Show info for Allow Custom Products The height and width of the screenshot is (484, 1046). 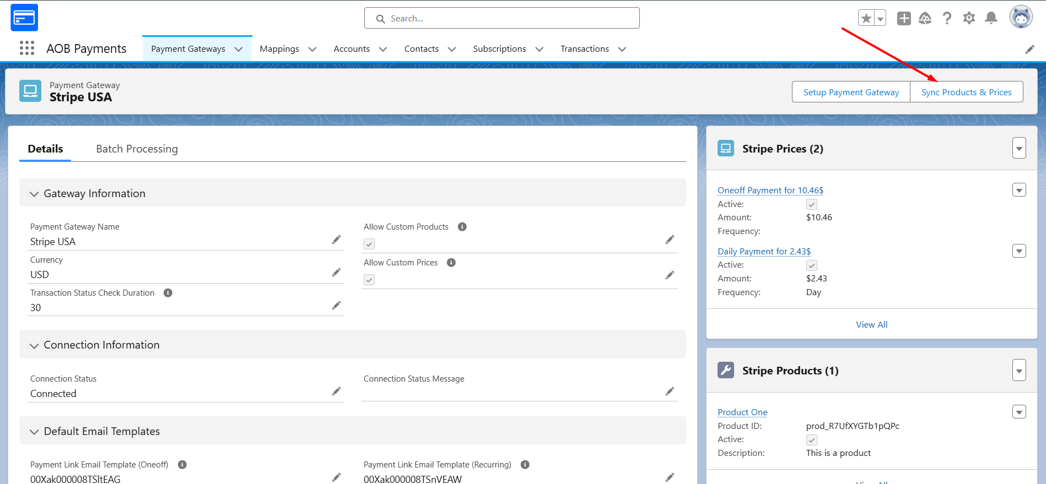click(x=462, y=227)
